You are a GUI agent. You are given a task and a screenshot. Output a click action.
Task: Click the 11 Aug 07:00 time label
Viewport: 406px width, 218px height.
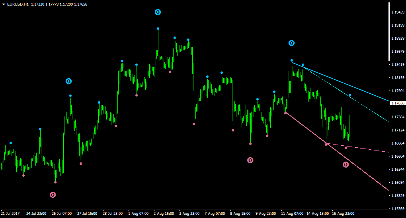coord(292,214)
